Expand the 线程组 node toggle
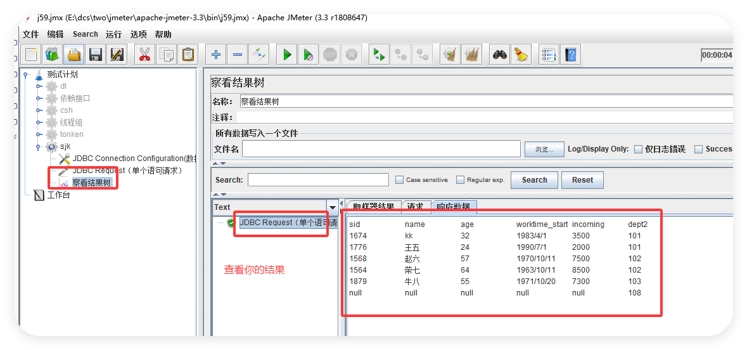Viewport: 747px width, 350px height. [x=39, y=122]
